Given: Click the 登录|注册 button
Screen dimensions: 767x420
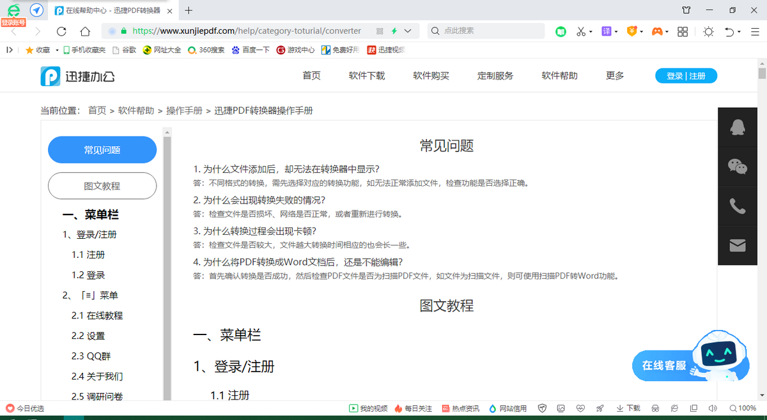Looking at the screenshot, I should click(686, 75).
